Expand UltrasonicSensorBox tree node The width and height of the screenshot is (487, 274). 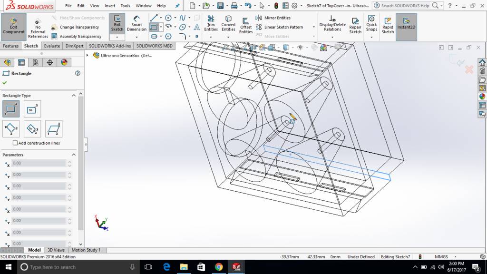[88, 55]
